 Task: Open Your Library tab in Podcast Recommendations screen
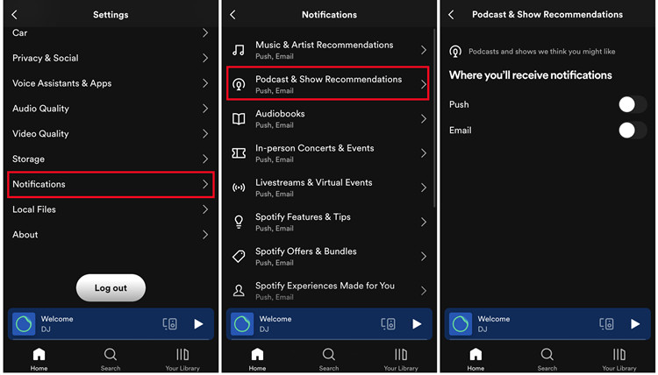[x=619, y=359]
